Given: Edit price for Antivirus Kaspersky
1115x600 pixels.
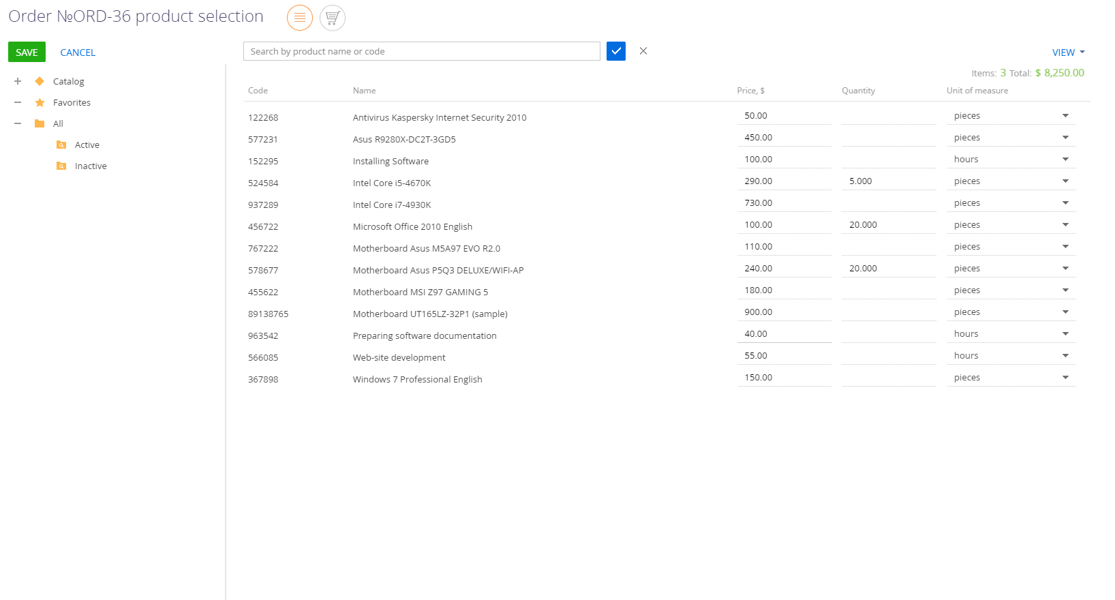Looking at the screenshot, I should click(x=784, y=116).
